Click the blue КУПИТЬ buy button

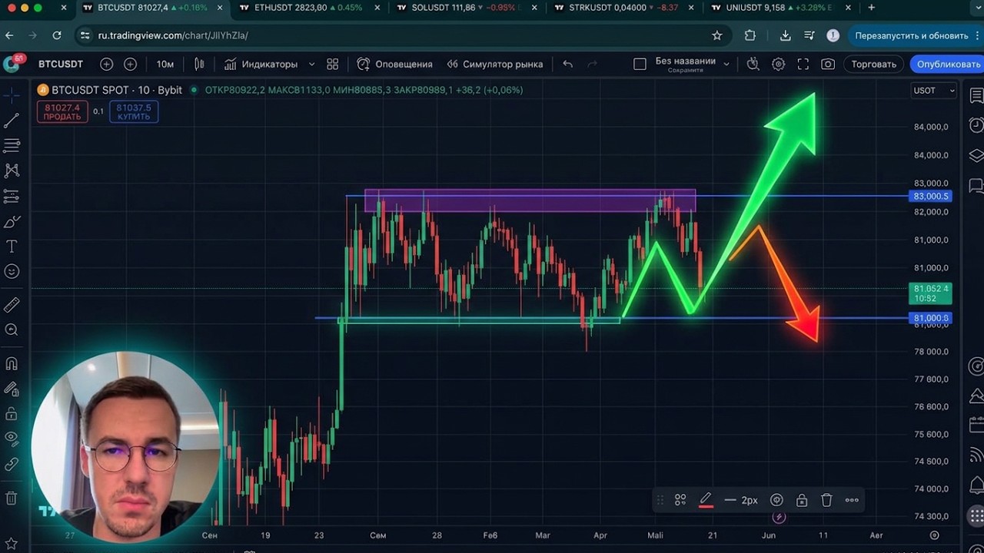(134, 112)
